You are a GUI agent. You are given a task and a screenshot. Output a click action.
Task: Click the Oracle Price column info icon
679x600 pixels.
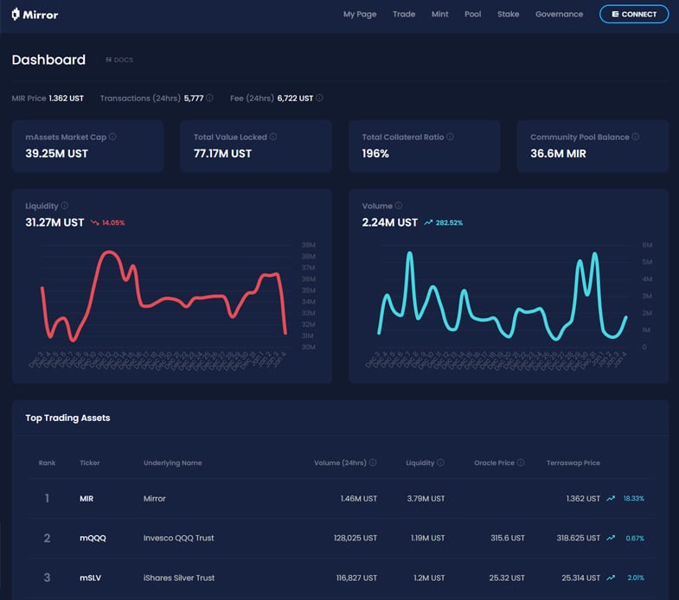[x=521, y=463]
